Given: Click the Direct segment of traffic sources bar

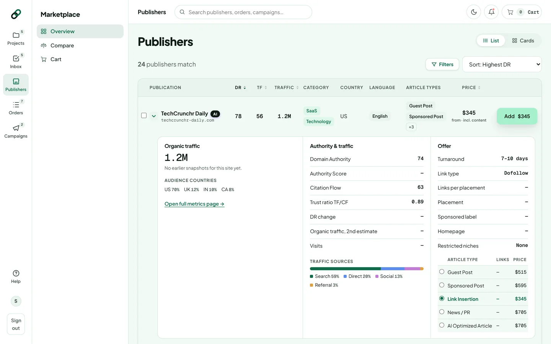Looking at the screenshot, I should (x=393, y=269).
